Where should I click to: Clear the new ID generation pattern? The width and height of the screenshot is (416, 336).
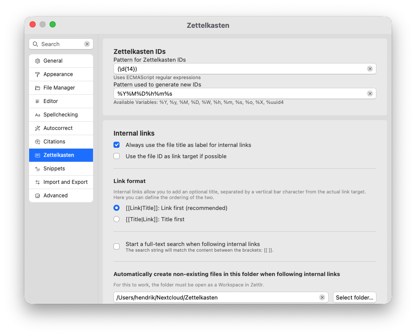point(369,93)
